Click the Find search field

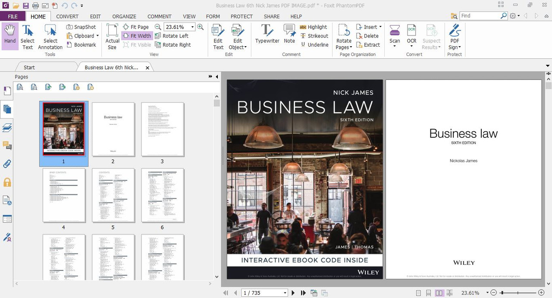[480, 16]
